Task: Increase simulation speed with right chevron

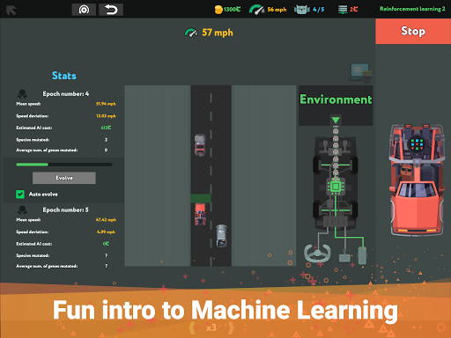Action: [231, 327]
